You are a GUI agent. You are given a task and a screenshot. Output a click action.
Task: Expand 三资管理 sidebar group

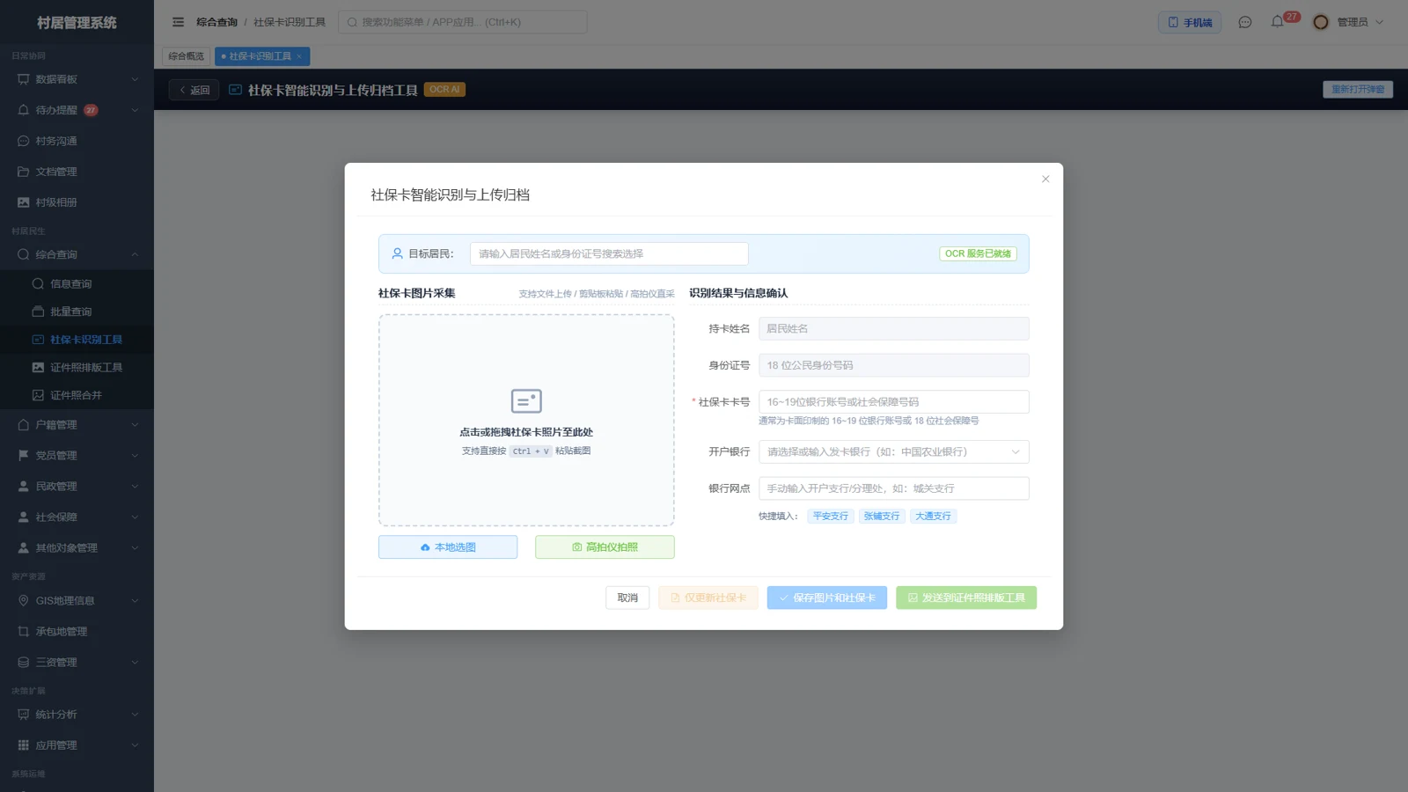[77, 663]
